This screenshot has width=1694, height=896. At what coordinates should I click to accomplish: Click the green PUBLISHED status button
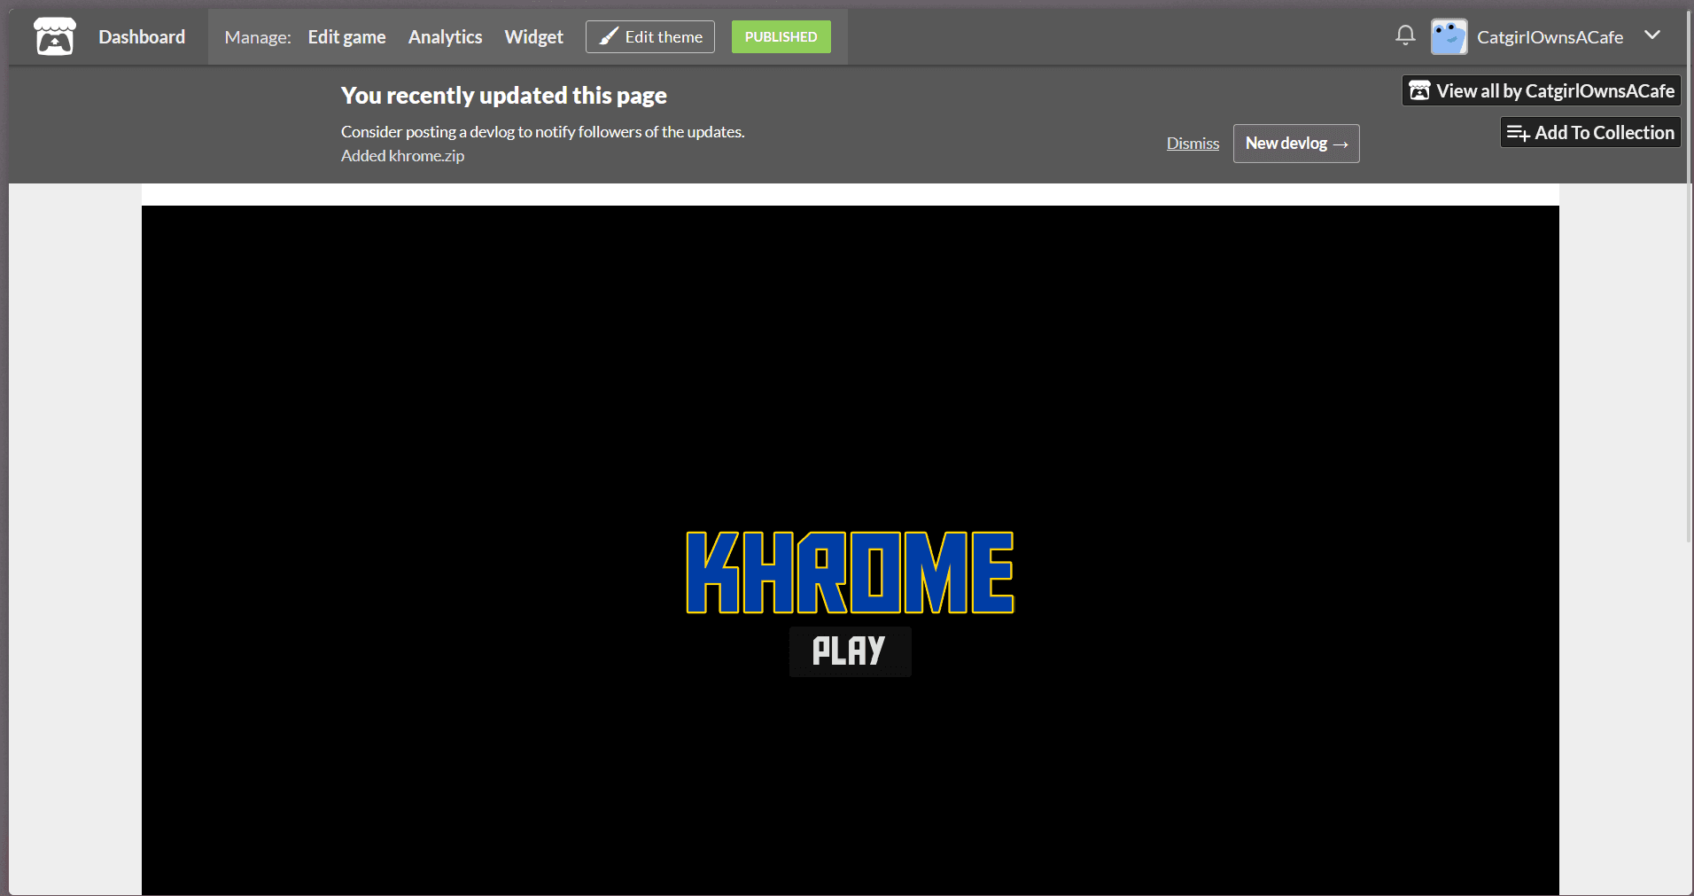pyautogui.click(x=781, y=37)
